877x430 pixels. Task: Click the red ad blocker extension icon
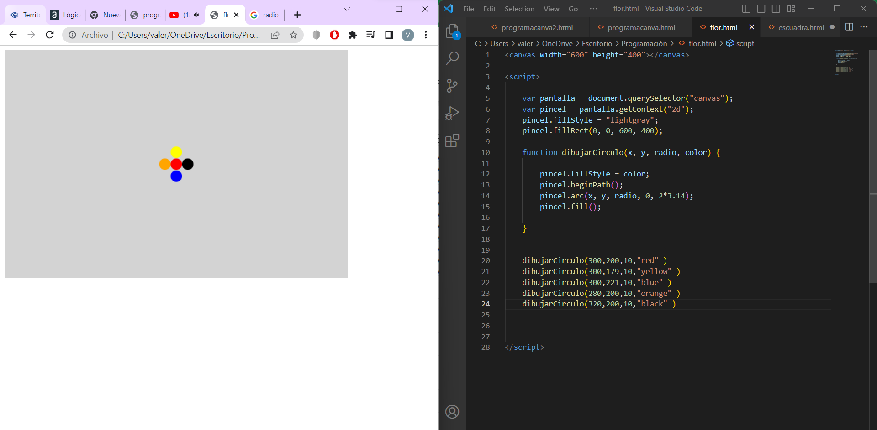point(334,35)
